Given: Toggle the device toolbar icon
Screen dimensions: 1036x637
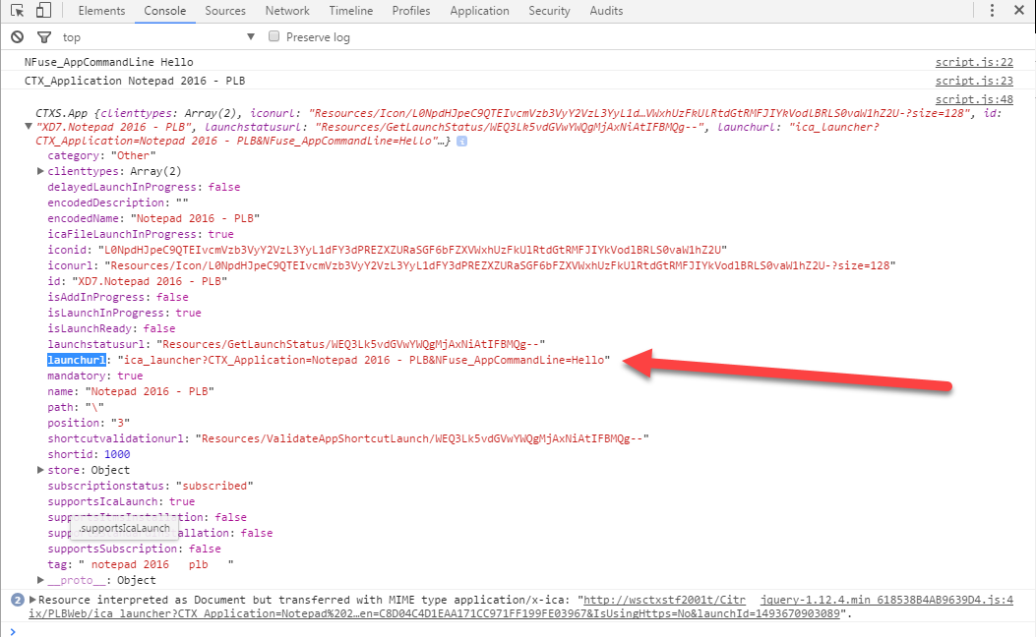Looking at the screenshot, I should click(x=43, y=11).
